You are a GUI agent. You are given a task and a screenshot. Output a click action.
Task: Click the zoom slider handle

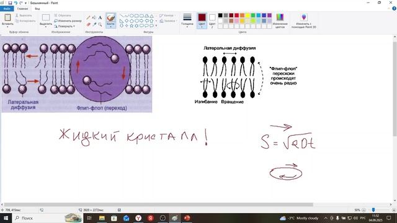(373, 210)
